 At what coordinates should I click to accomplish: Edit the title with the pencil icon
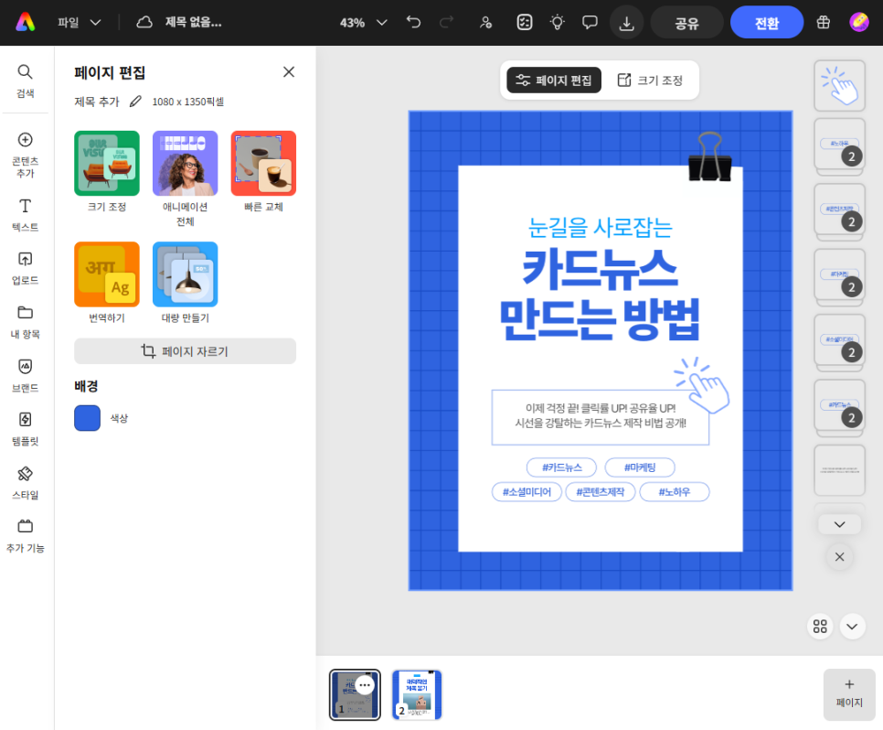click(135, 102)
